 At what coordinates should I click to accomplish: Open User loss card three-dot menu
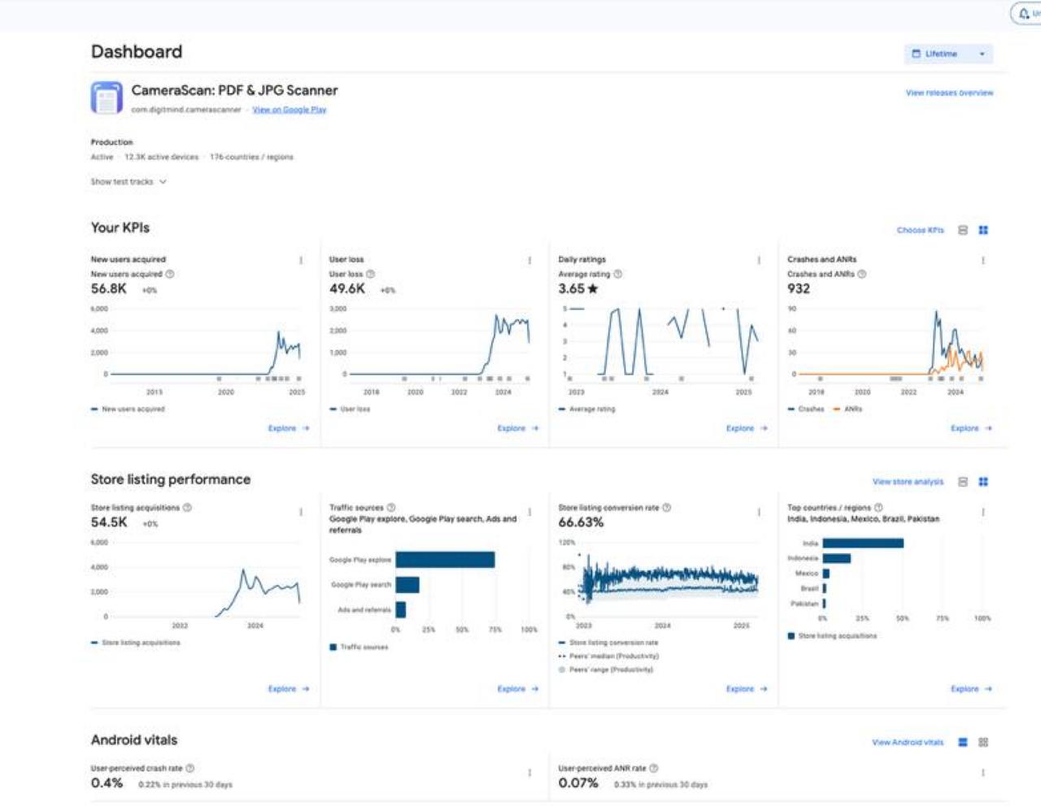tap(529, 260)
